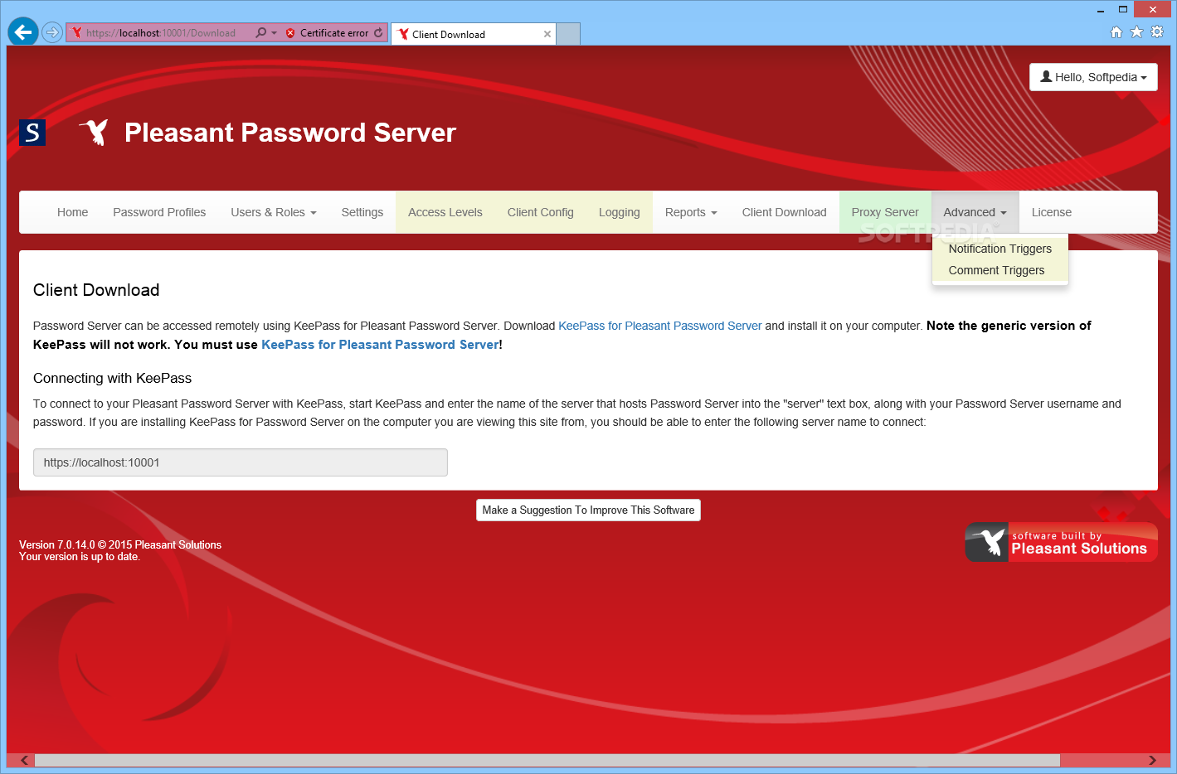This screenshot has width=1177, height=774.
Task: Open the Settings nav item
Action: pyautogui.click(x=362, y=212)
